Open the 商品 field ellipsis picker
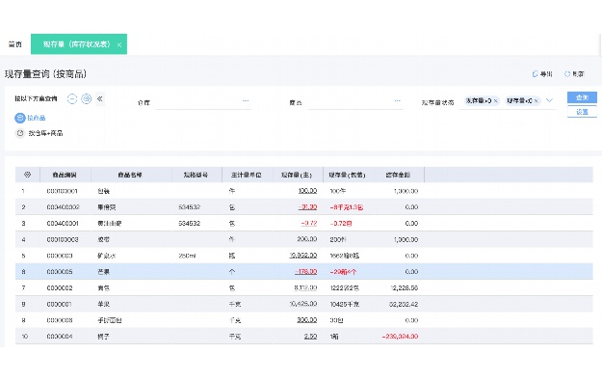This screenshot has width=602, height=381. [398, 100]
